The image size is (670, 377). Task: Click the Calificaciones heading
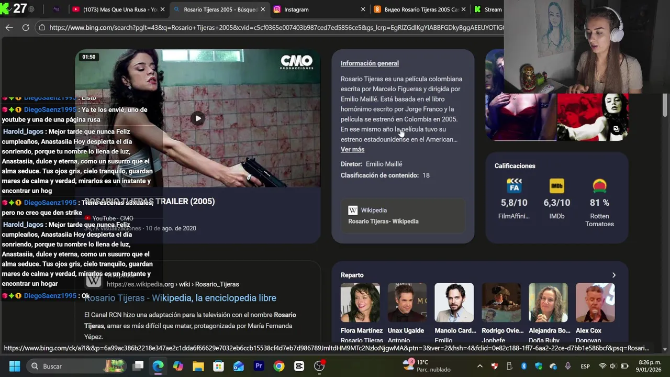click(515, 166)
